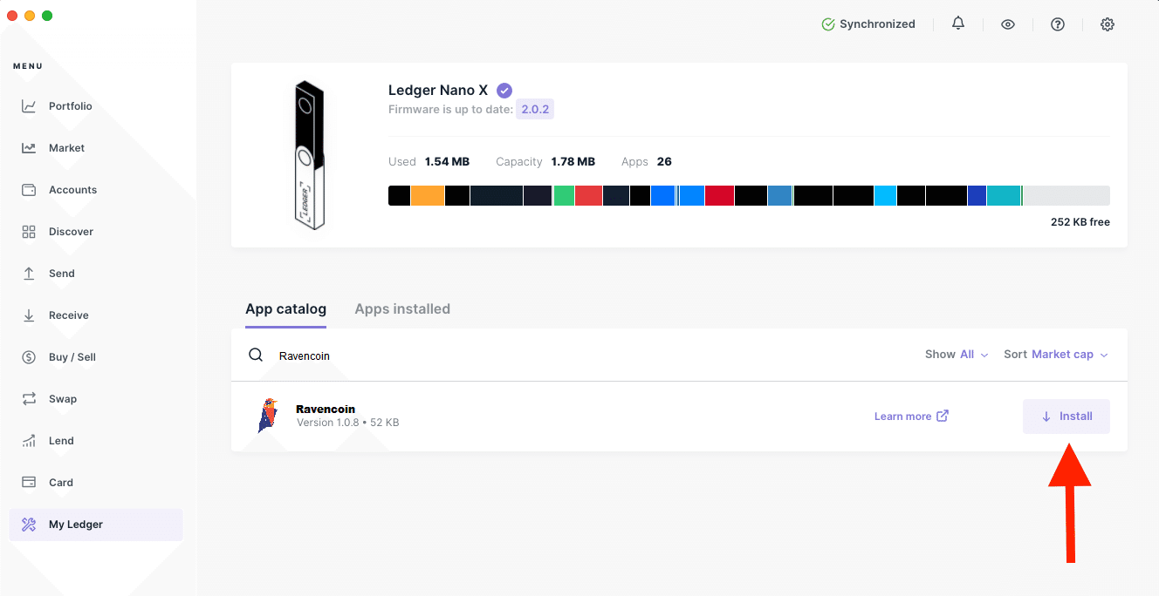Click the '252 KB free' label

[x=1080, y=222]
